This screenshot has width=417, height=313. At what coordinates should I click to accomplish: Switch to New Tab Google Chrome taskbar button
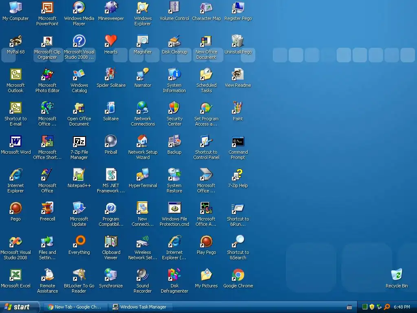(x=75, y=307)
